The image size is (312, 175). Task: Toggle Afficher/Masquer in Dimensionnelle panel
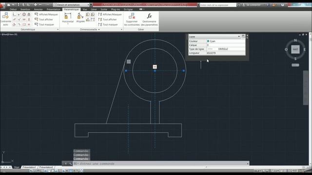pyautogui.click(x=110, y=14)
